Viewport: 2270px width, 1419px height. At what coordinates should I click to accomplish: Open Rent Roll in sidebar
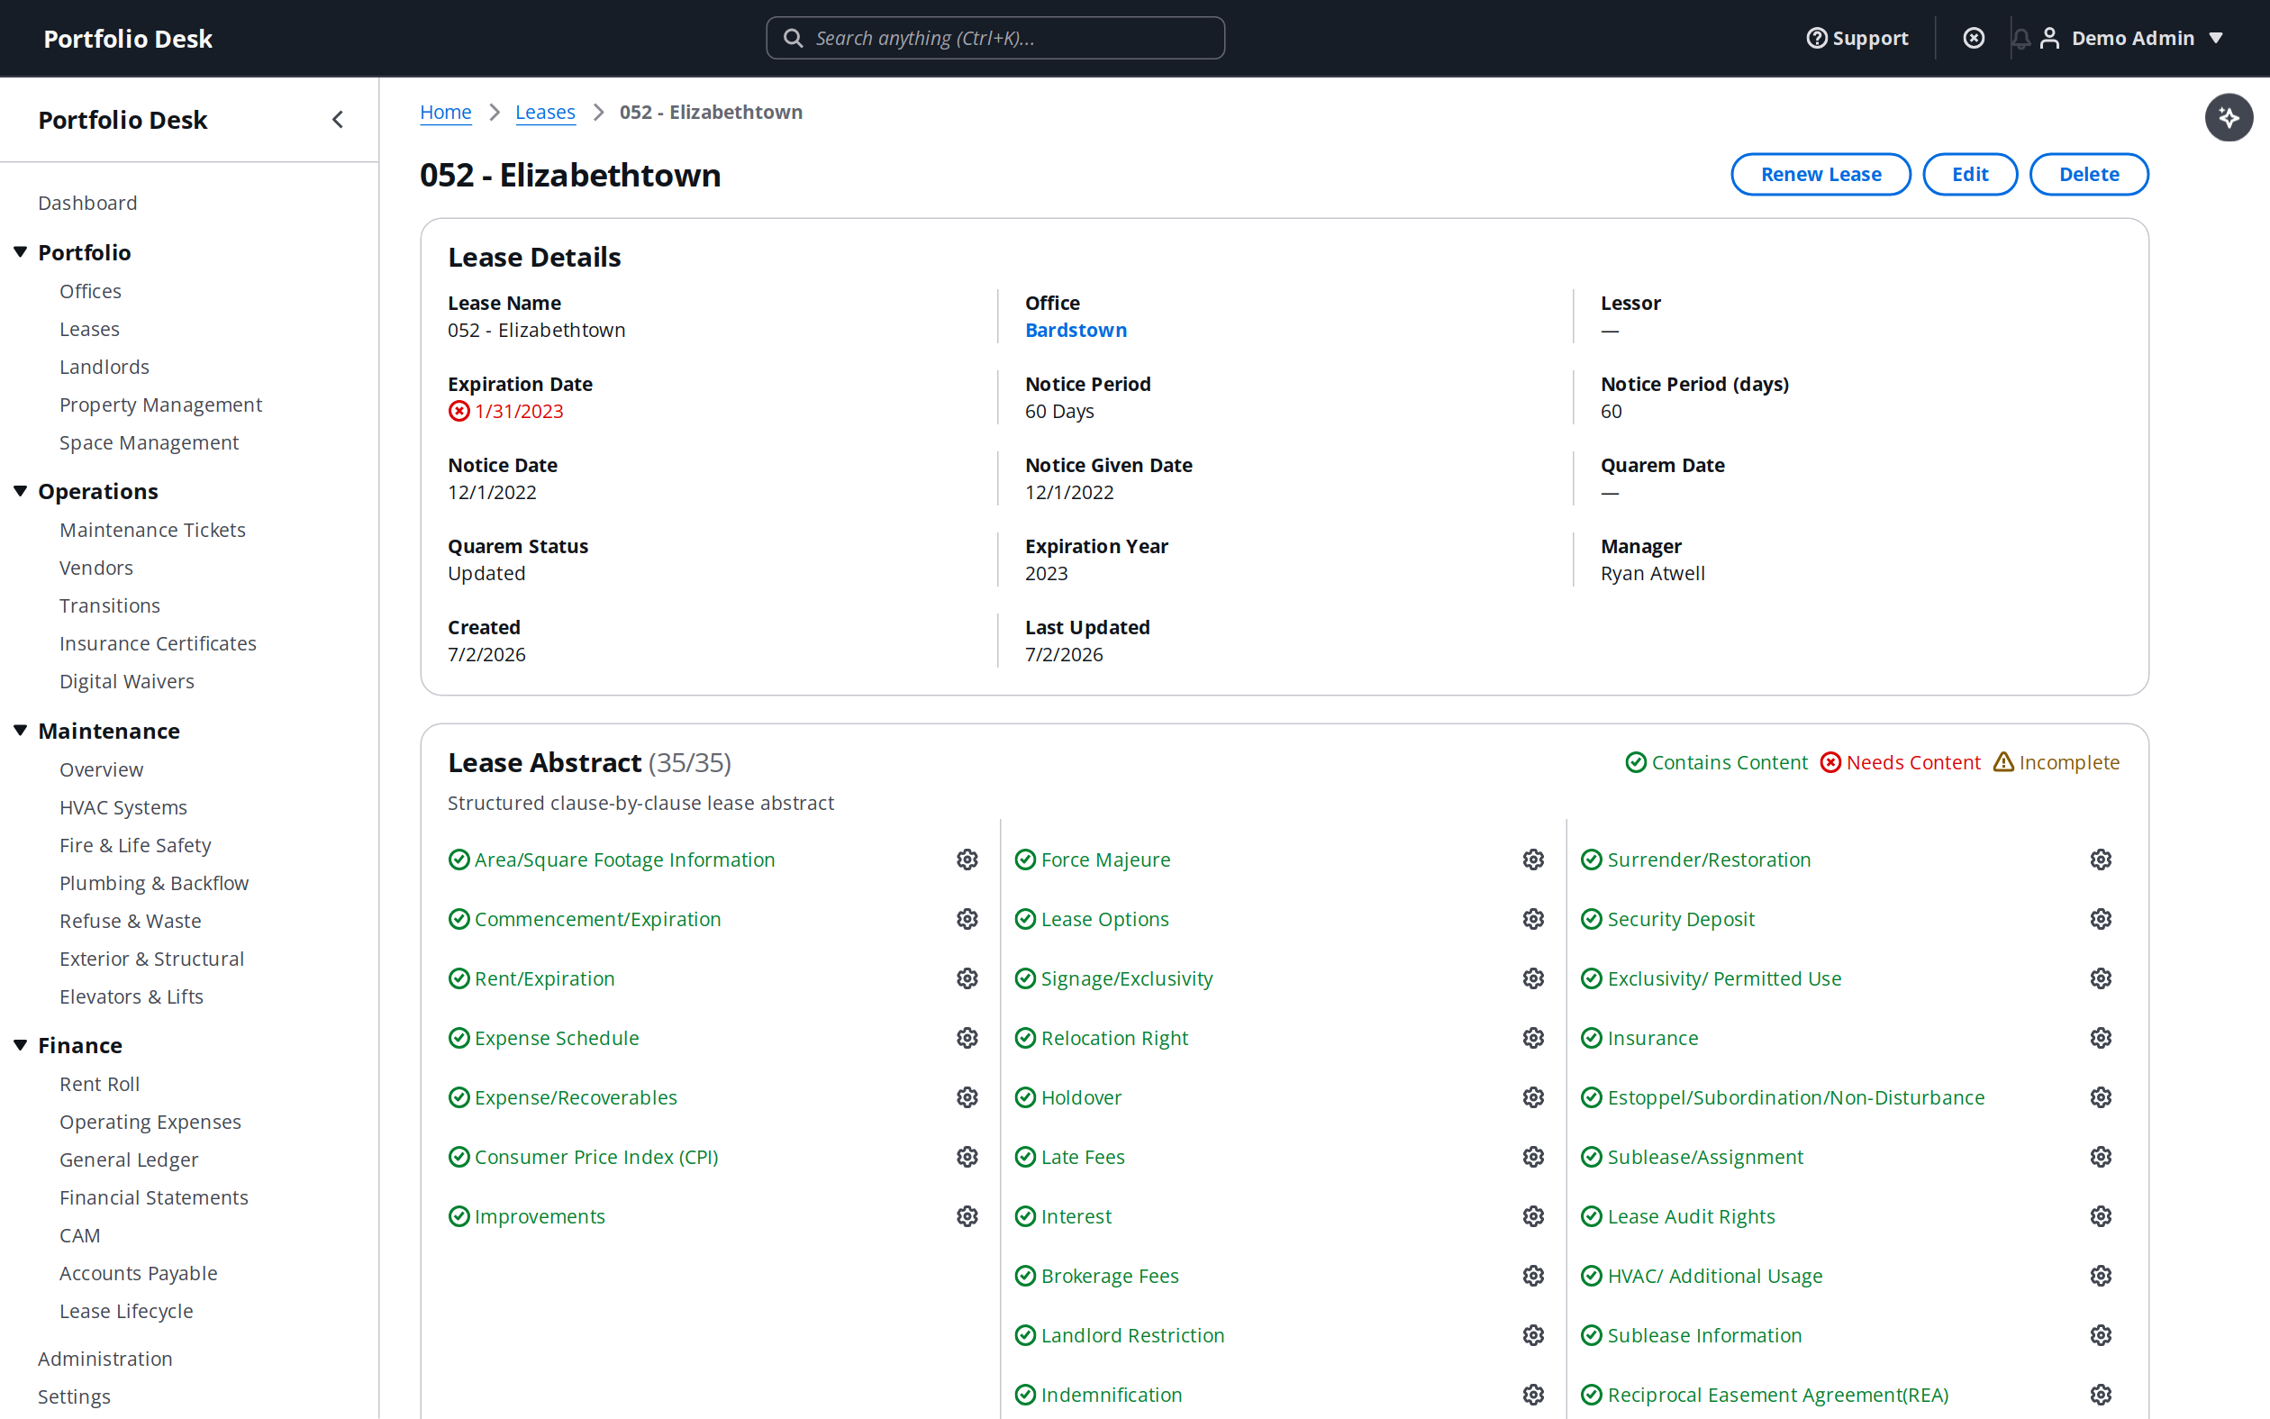[x=99, y=1084]
